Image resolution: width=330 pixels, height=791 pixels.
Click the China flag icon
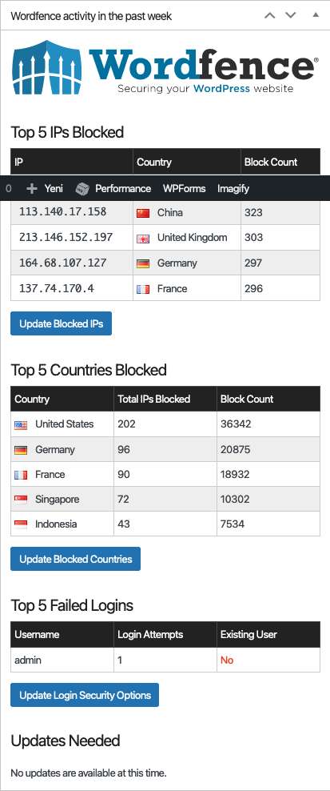[143, 213]
